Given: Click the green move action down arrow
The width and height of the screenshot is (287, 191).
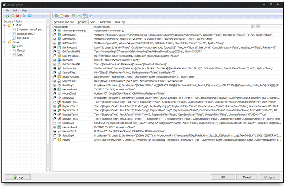Looking at the screenshot, I should [x=74, y=16].
